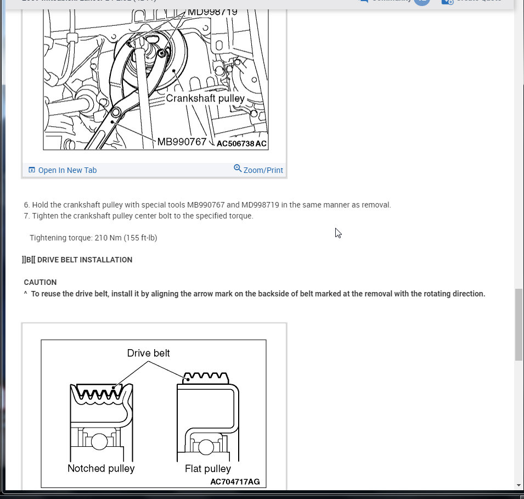Click the drive belt pulley illustration

[154, 414]
